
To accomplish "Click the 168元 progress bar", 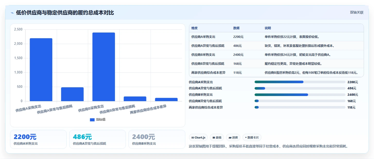I will pyautogui.click(x=300, y=101).
